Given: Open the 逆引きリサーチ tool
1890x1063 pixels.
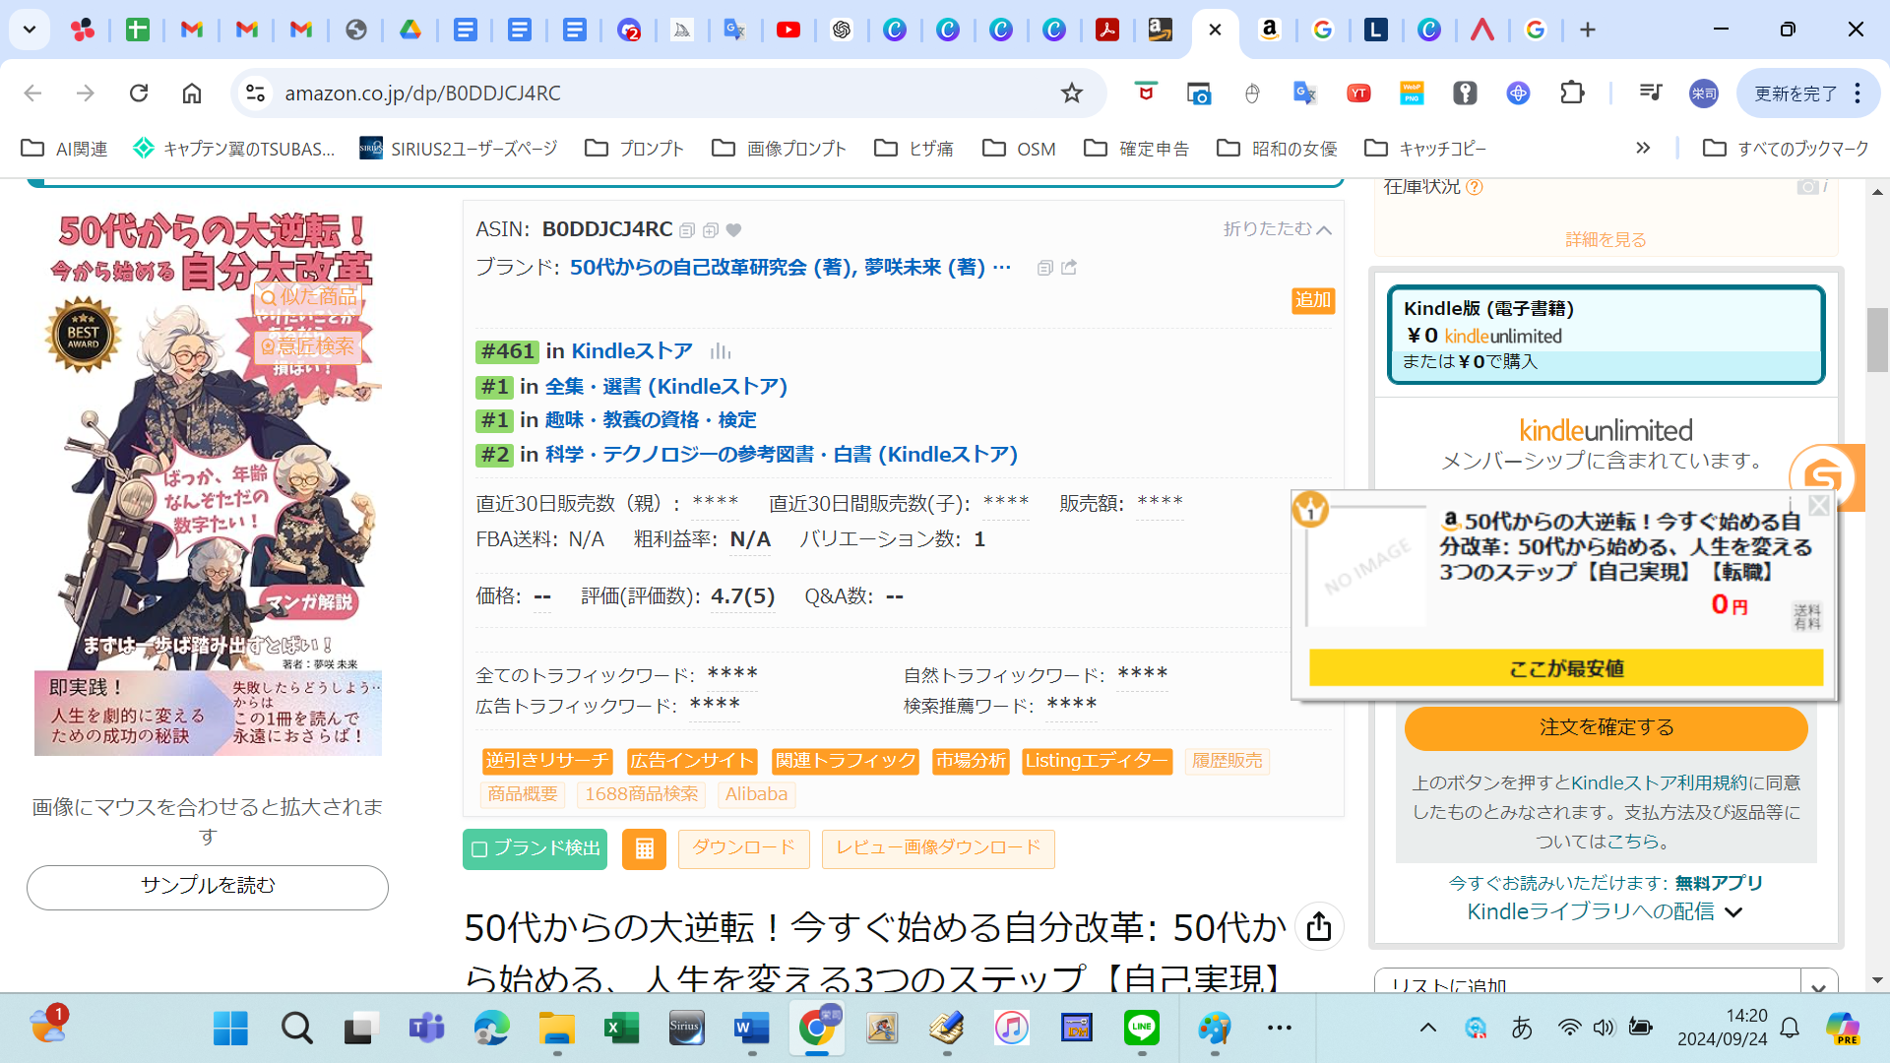Looking at the screenshot, I should point(547,761).
